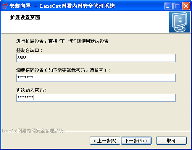Click the 再次输入密码 label text
This screenshot has height=150, width=192.
(31, 90)
